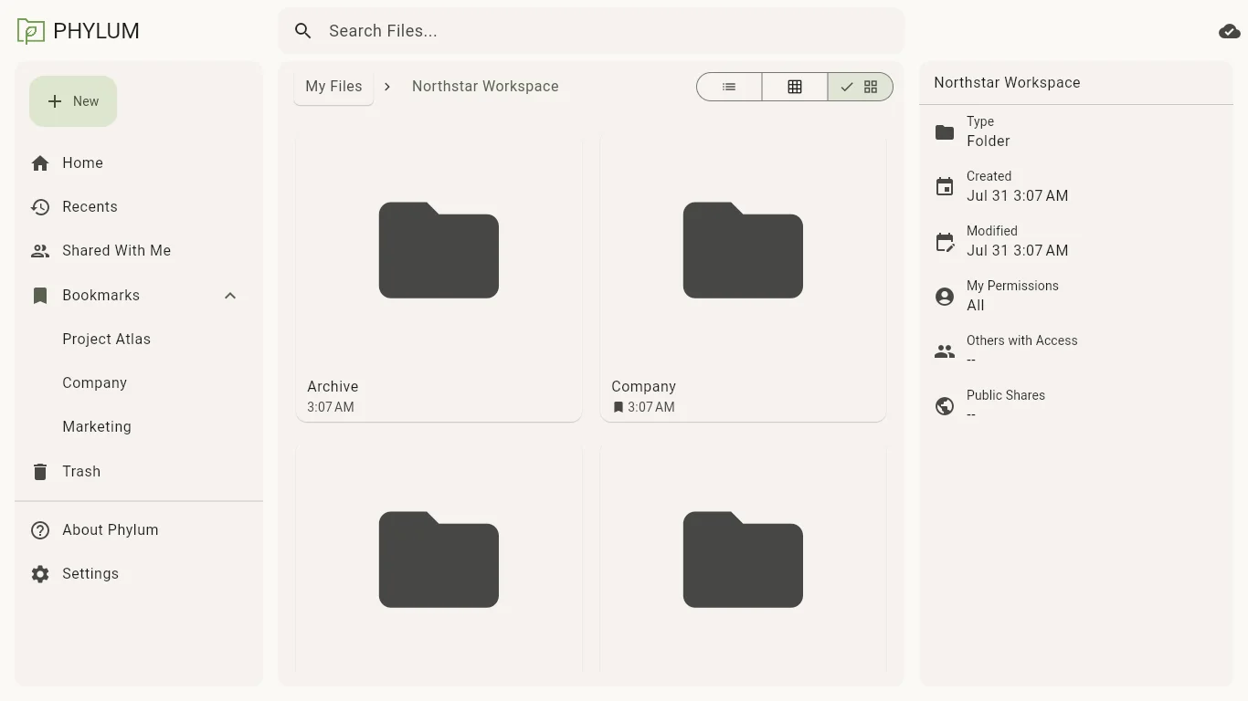This screenshot has height=701, width=1248.
Task: Collapse the Bookmarks section chevron
Action: pos(230,296)
